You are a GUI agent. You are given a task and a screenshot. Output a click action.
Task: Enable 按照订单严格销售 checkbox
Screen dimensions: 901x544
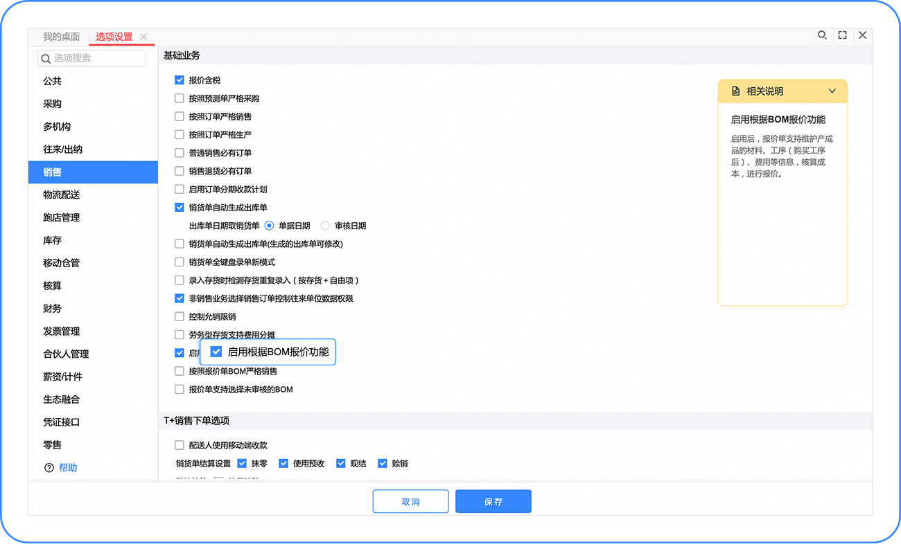[180, 116]
